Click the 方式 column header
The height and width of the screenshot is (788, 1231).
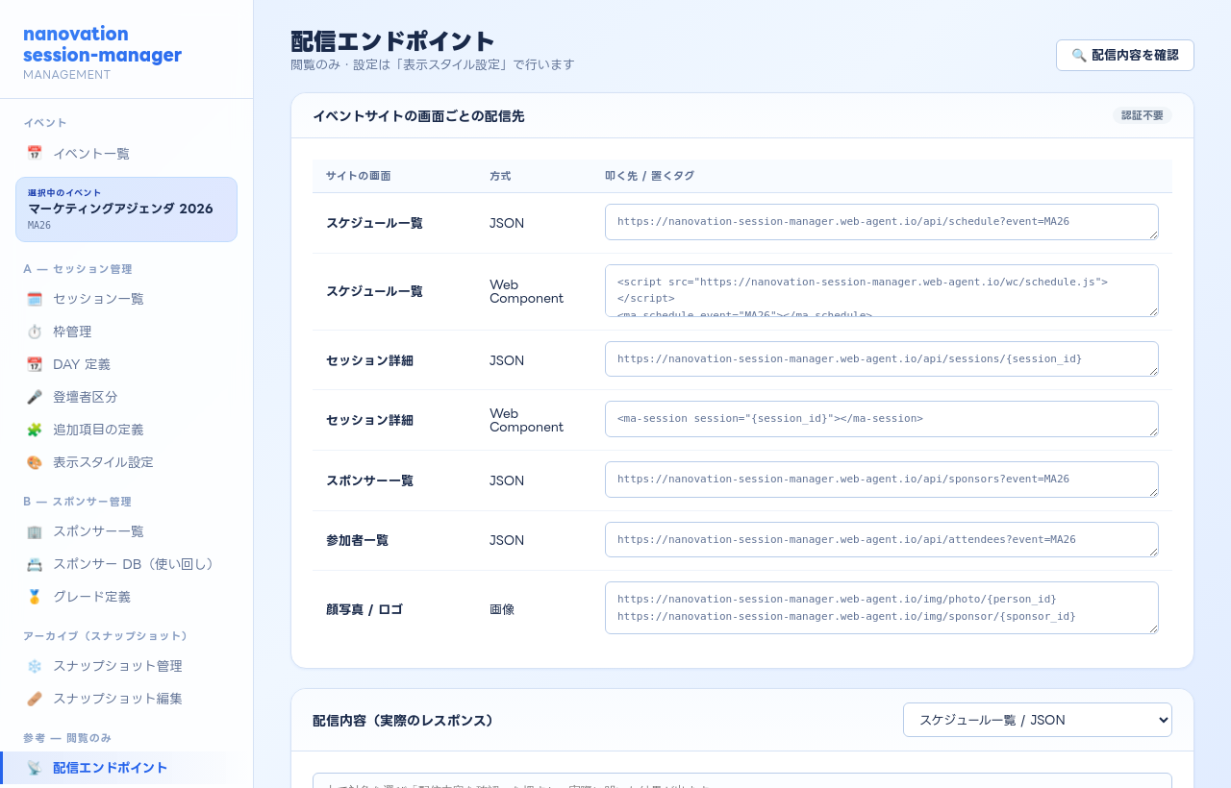coord(500,176)
